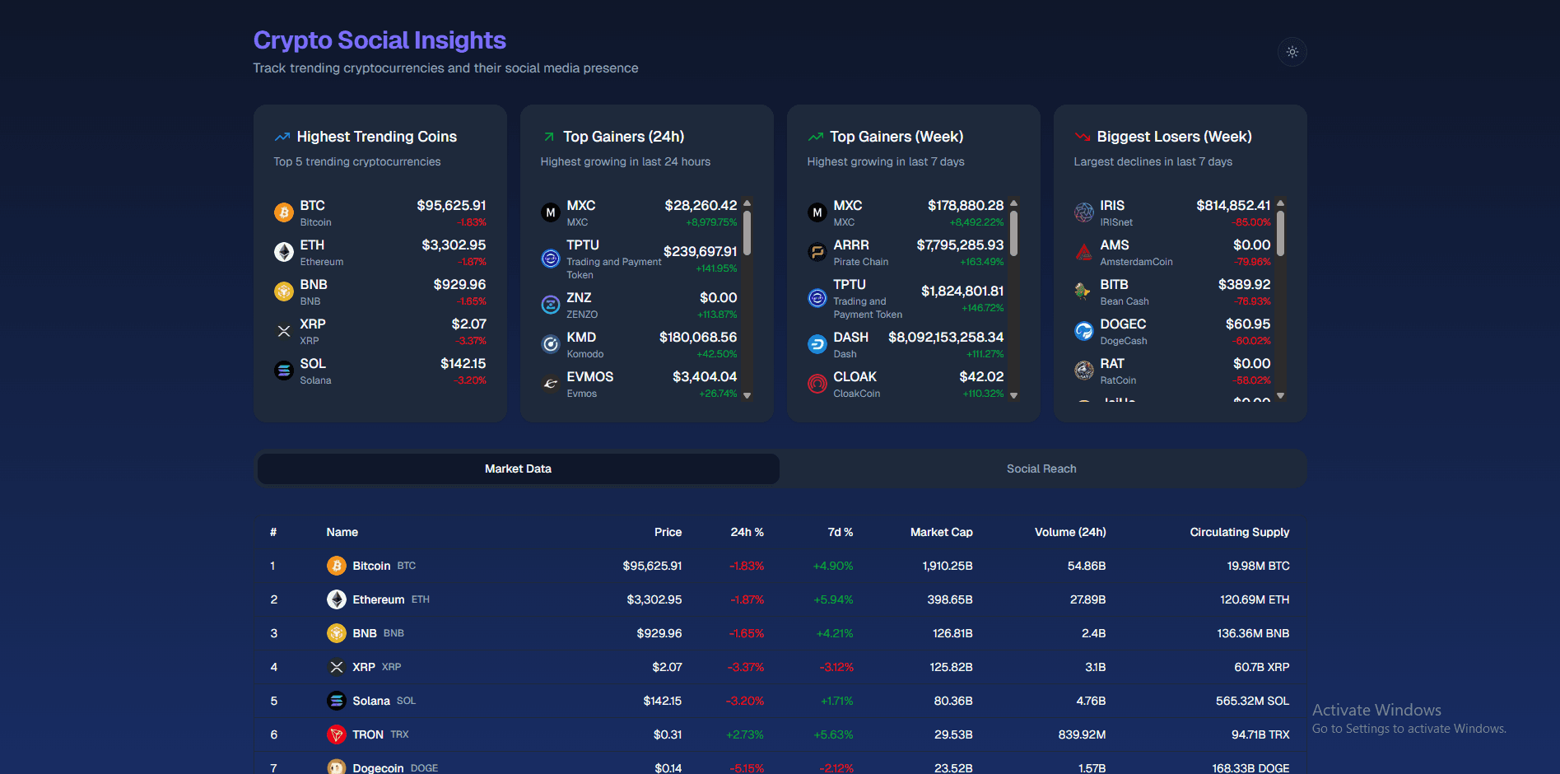Select the Market Data tab
The image size is (1560, 774).
[x=518, y=469]
